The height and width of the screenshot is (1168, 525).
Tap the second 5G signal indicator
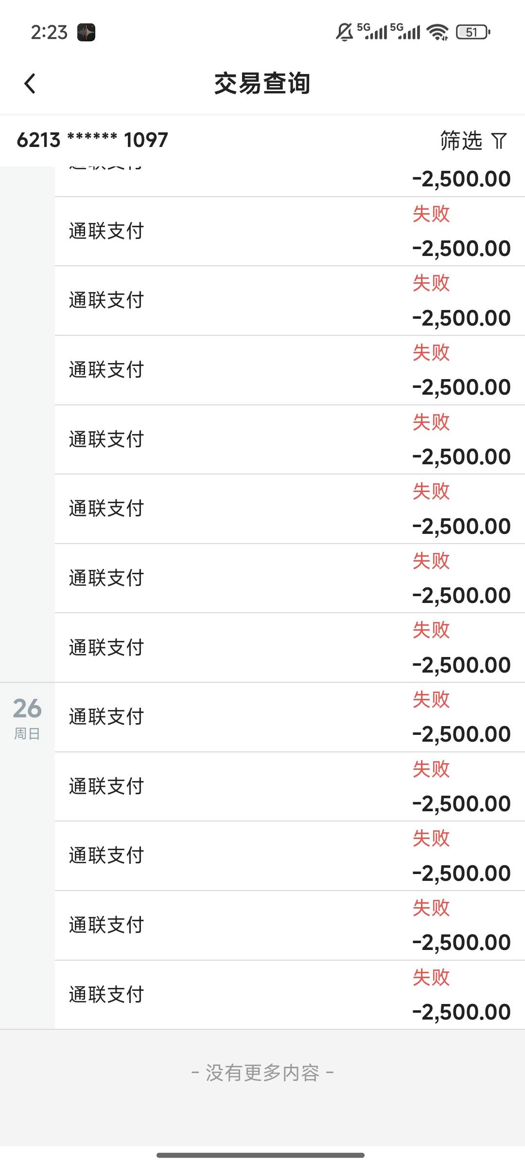pyautogui.click(x=405, y=31)
